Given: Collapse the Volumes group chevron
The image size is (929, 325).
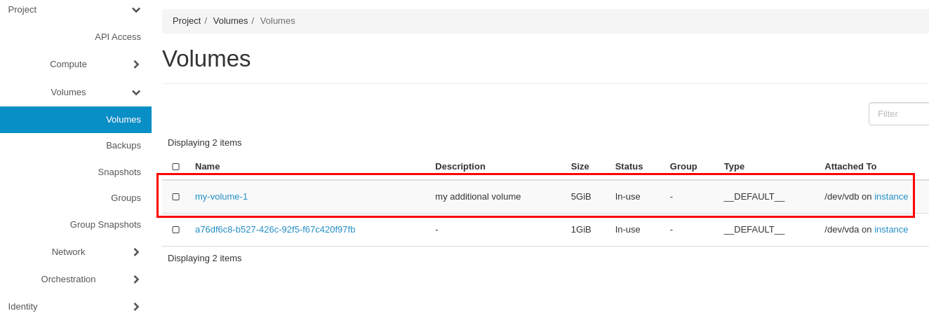Looking at the screenshot, I should (136, 92).
